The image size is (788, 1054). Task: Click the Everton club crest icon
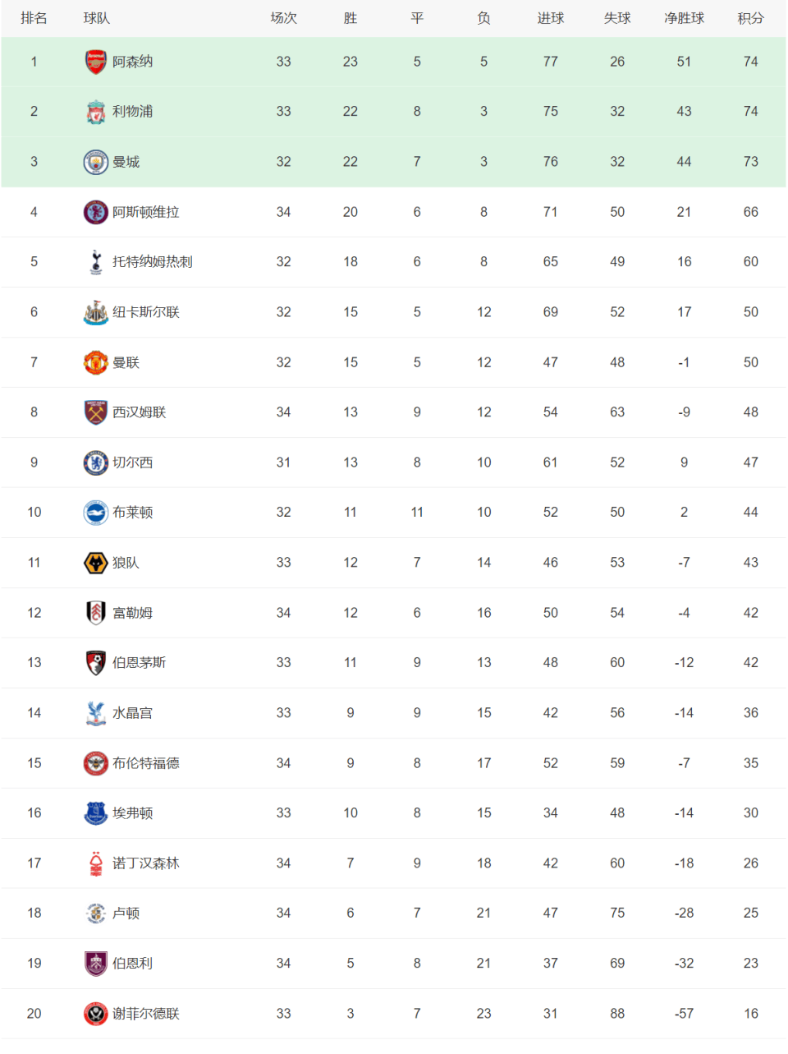(x=96, y=813)
